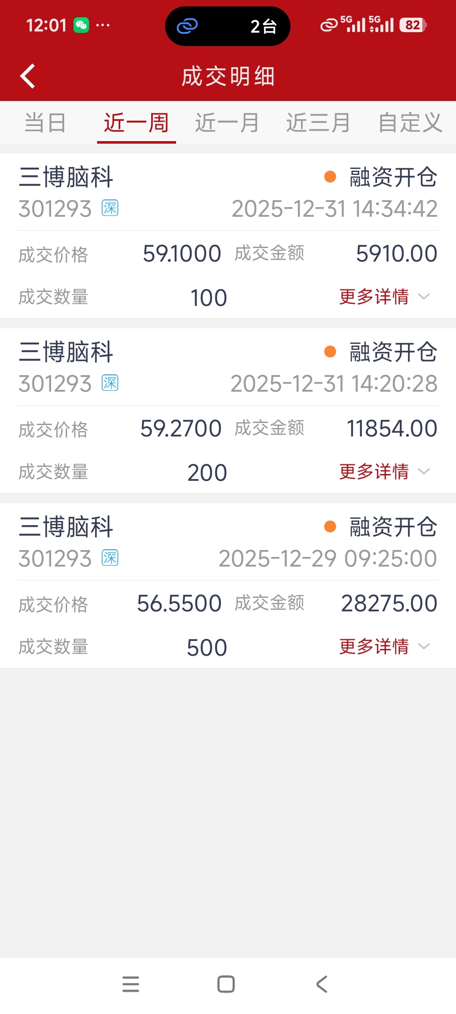The image size is (456, 1014).
Task: Open the WeChat notification icon in the status bar
Action: tap(81, 25)
